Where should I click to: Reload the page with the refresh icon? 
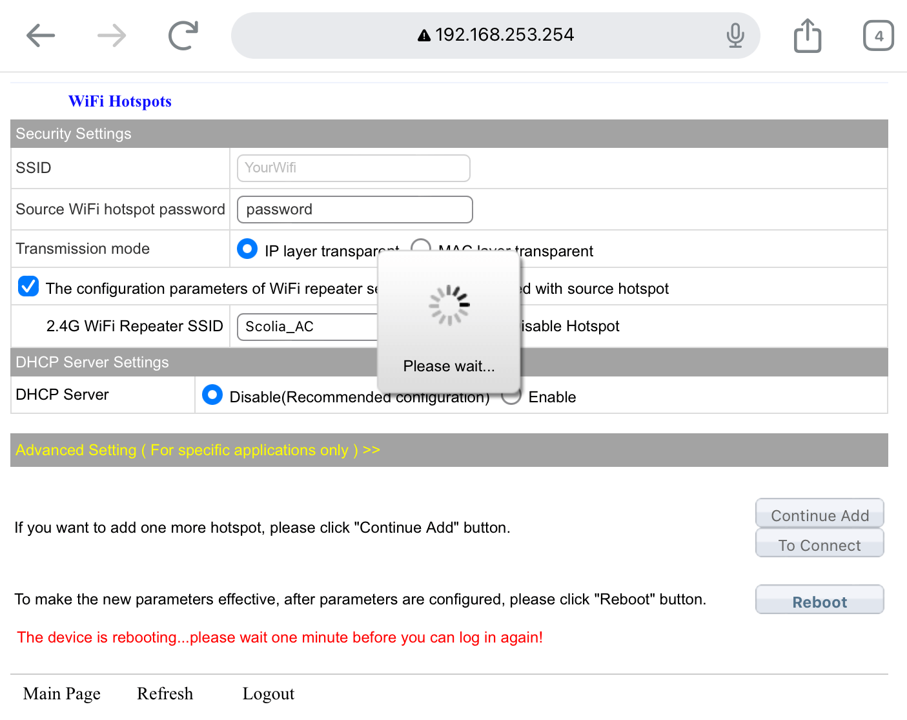pos(183,36)
